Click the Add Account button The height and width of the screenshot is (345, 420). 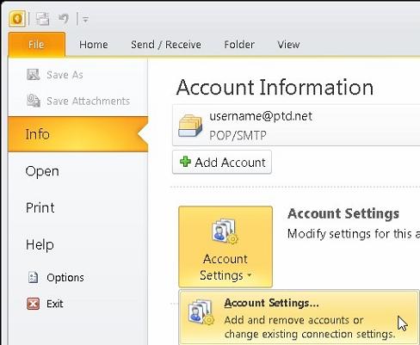pyautogui.click(x=222, y=162)
